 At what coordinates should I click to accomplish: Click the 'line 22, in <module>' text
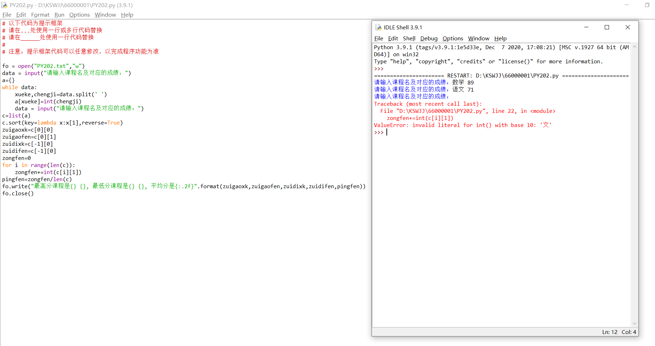coord(523,111)
